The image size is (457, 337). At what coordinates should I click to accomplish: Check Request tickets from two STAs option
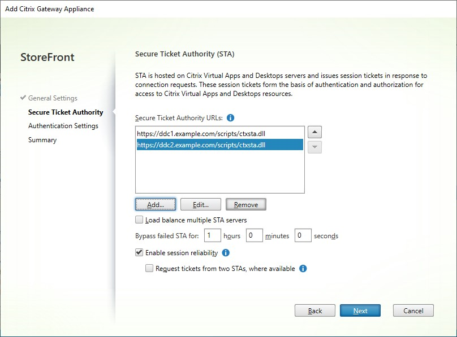150,269
